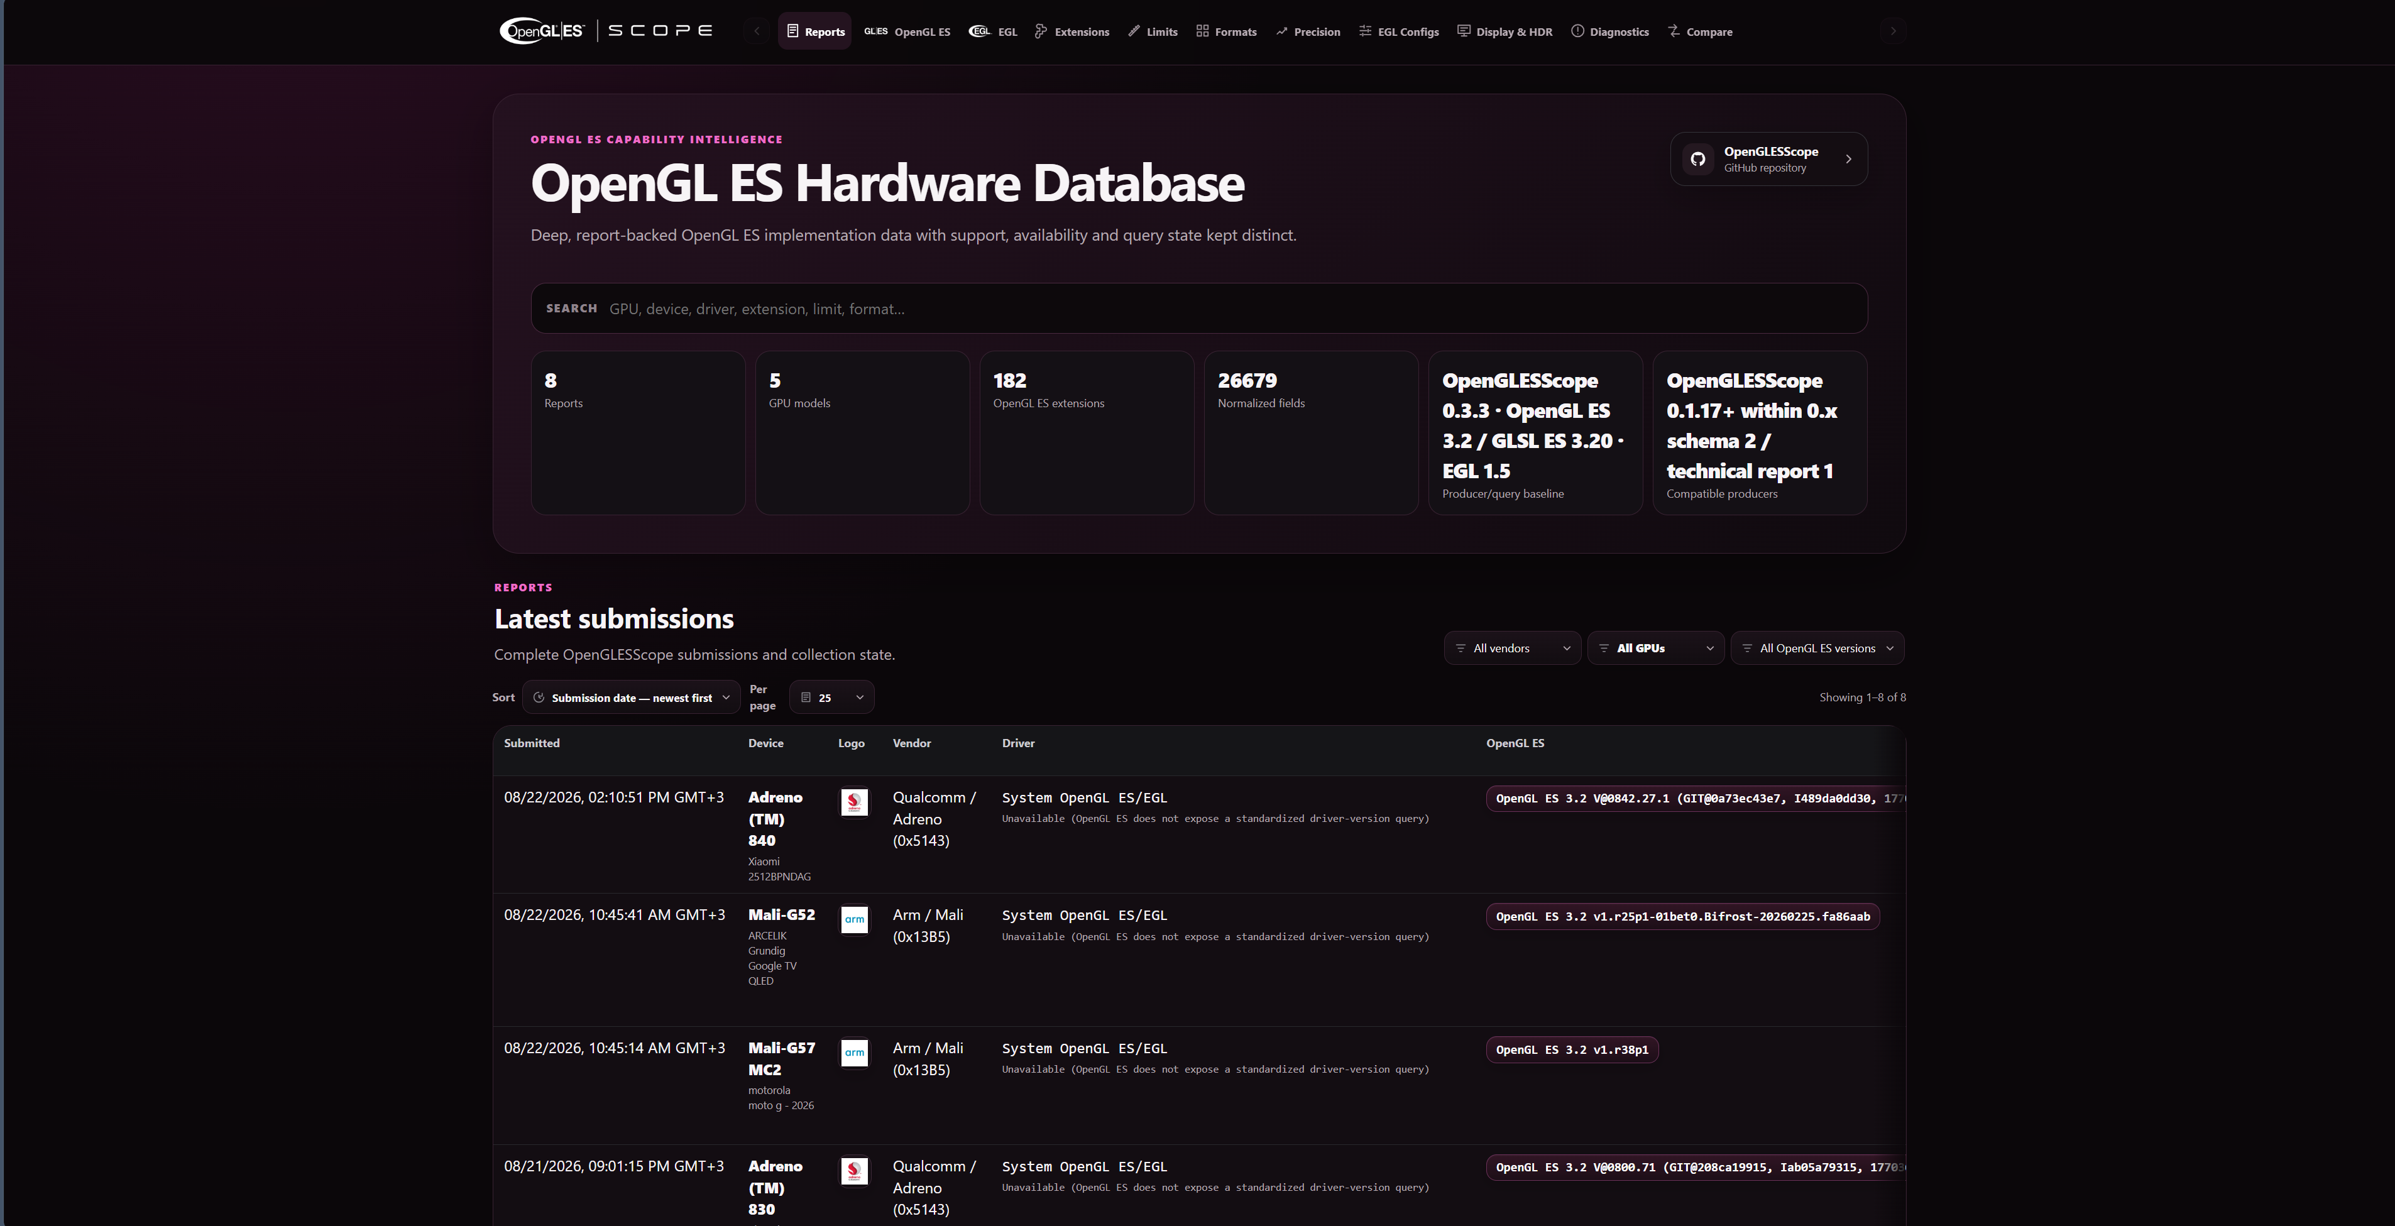Click the right arrow after the Compare tab
The image size is (2395, 1226).
point(1892,31)
